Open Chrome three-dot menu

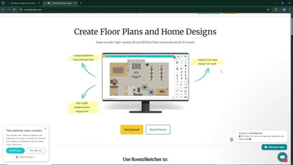click(290, 10)
